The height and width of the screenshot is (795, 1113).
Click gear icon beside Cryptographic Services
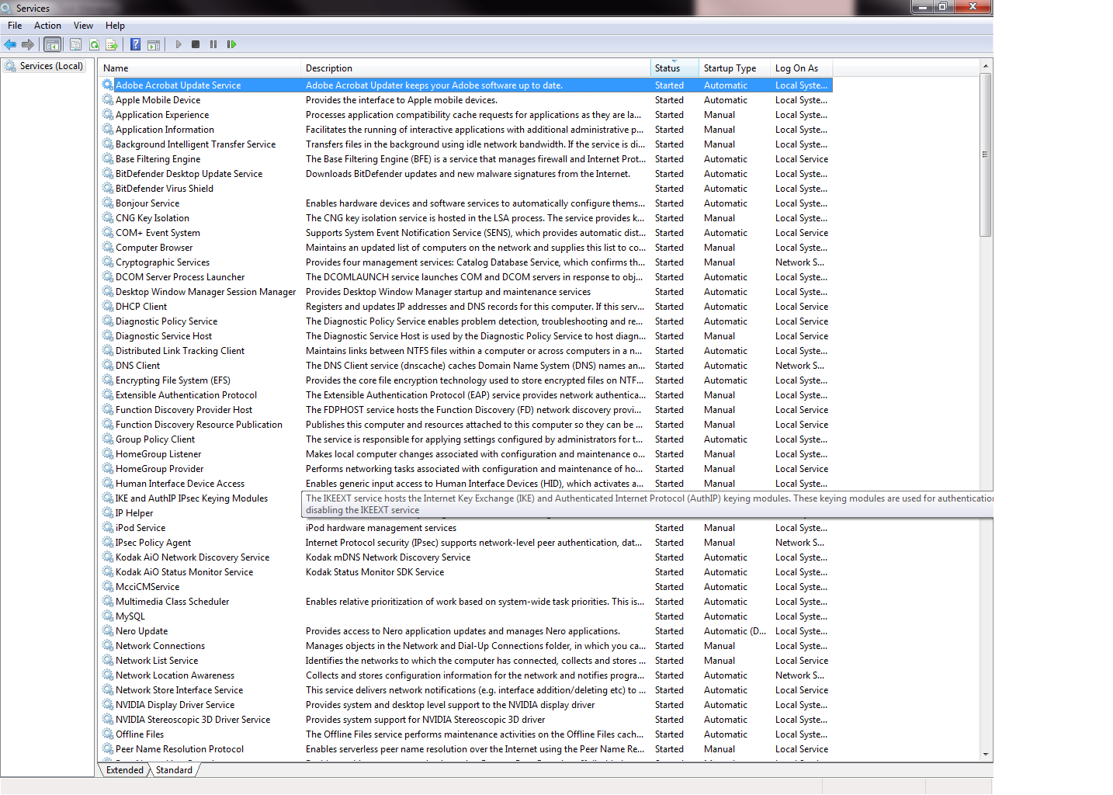(x=108, y=262)
